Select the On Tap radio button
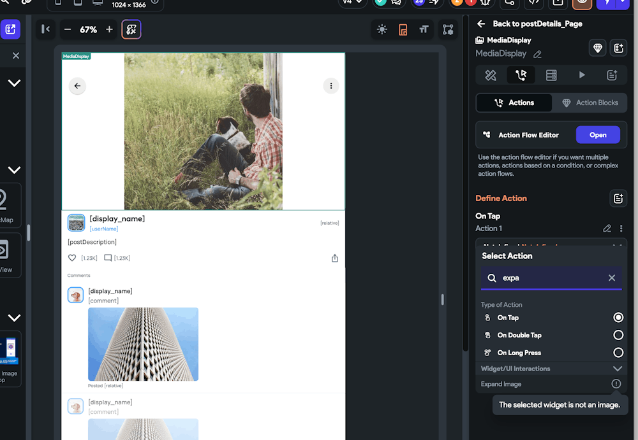Screen dimensions: 638x440 click(618, 317)
